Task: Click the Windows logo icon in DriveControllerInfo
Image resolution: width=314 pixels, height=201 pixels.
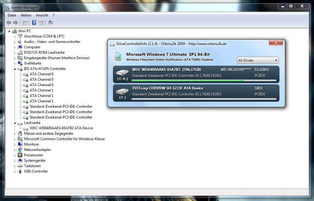Action: [118, 57]
